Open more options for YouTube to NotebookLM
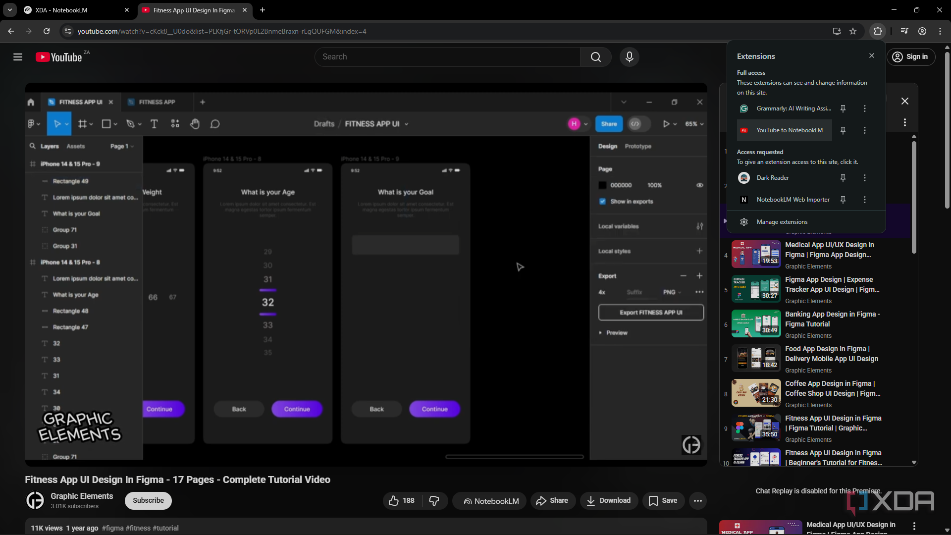This screenshot has width=951, height=535. (x=865, y=130)
